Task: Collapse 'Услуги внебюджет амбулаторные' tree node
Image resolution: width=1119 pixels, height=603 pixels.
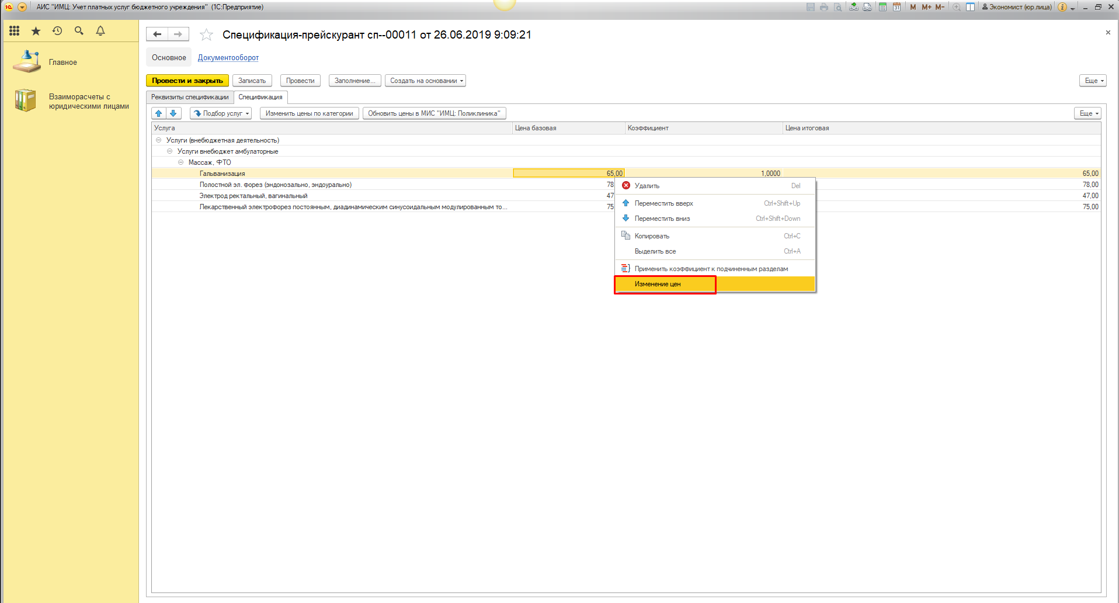Action: [x=170, y=151]
